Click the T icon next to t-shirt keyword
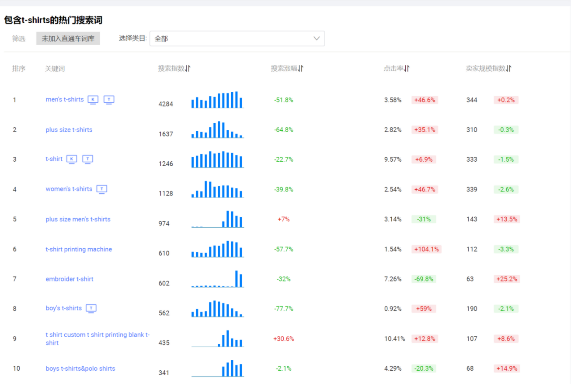This screenshot has height=386, width=571. pos(88,159)
